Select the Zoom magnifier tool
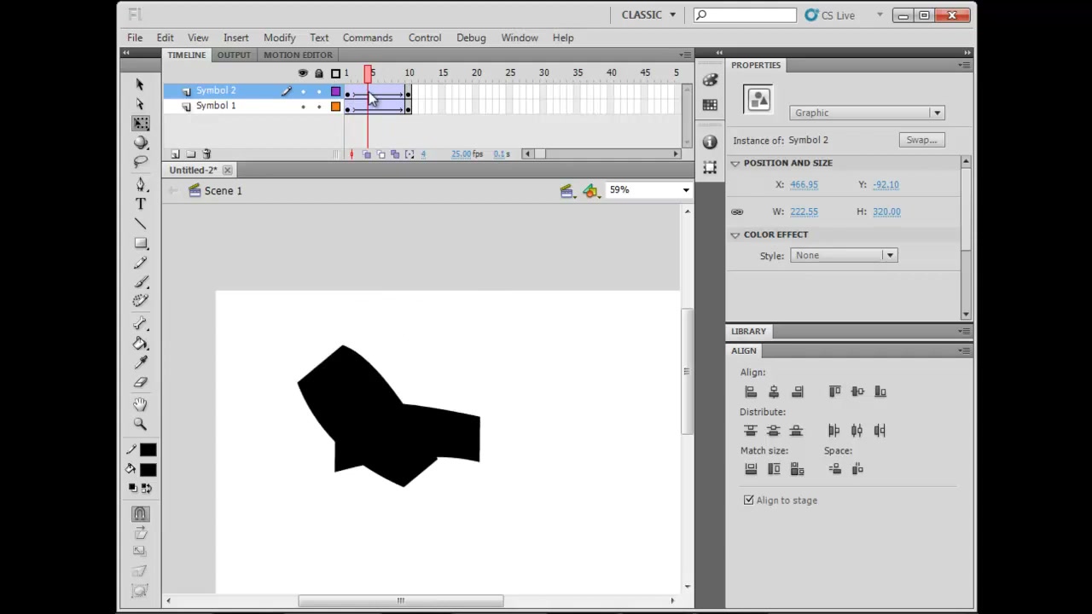This screenshot has height=614, width=1092. coord(141,424)
